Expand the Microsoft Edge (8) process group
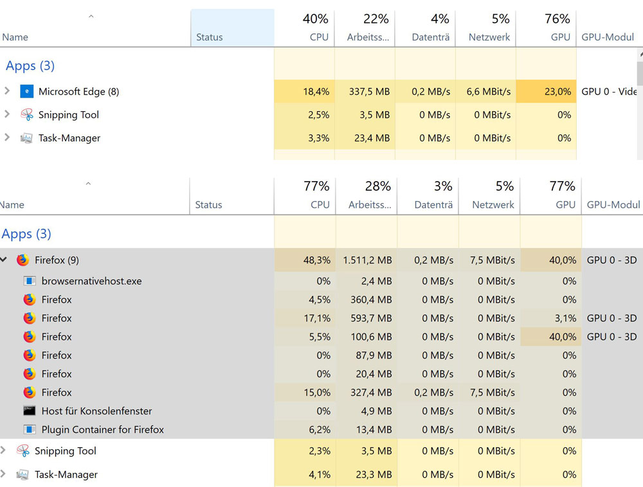This screenshot has height=487, width=643. pyautogui.click(x=6, y=91)
